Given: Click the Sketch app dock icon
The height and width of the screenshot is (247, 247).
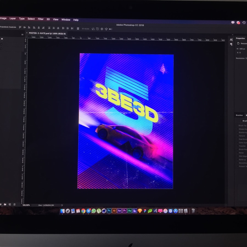Looking at the screenshot, I should (x=140, y=211).
